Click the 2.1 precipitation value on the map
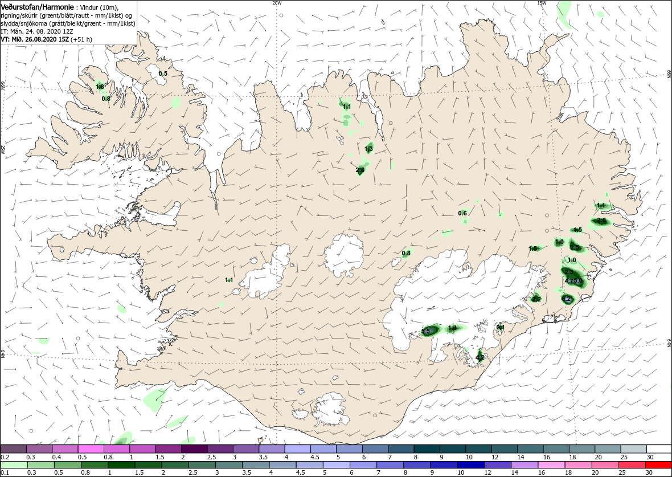 [x=500, y=328]
